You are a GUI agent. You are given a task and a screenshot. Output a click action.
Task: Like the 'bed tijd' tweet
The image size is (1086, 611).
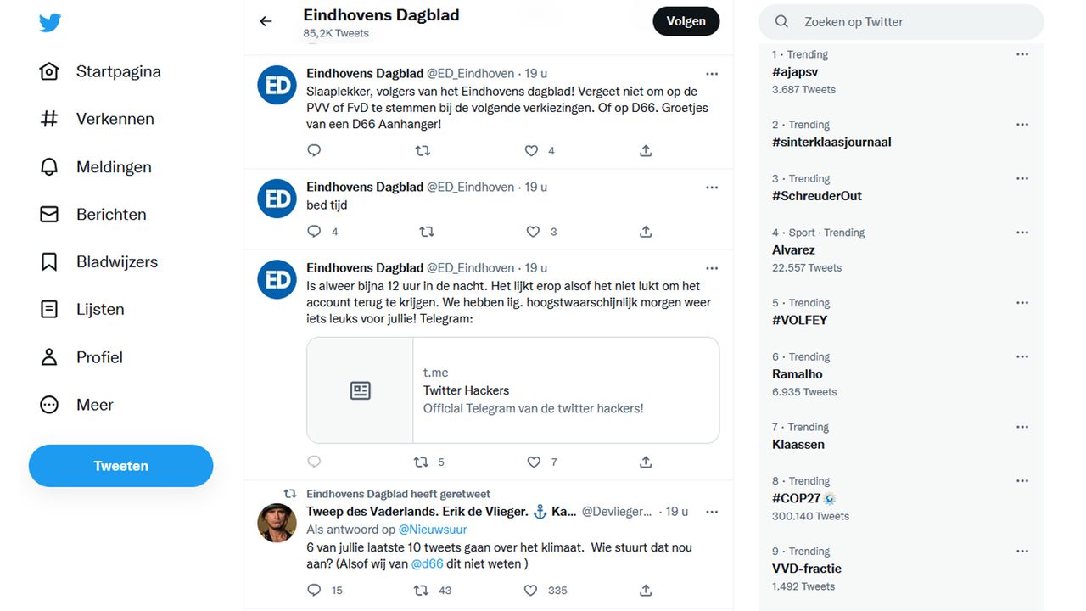pyautogui.click(x=533, y=231)
